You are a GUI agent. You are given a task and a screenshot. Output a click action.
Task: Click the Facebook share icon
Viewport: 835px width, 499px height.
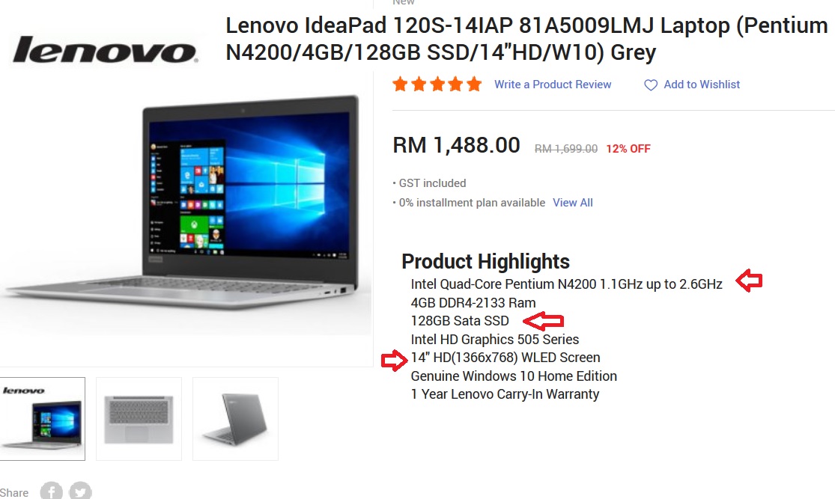tap(51, 491)
